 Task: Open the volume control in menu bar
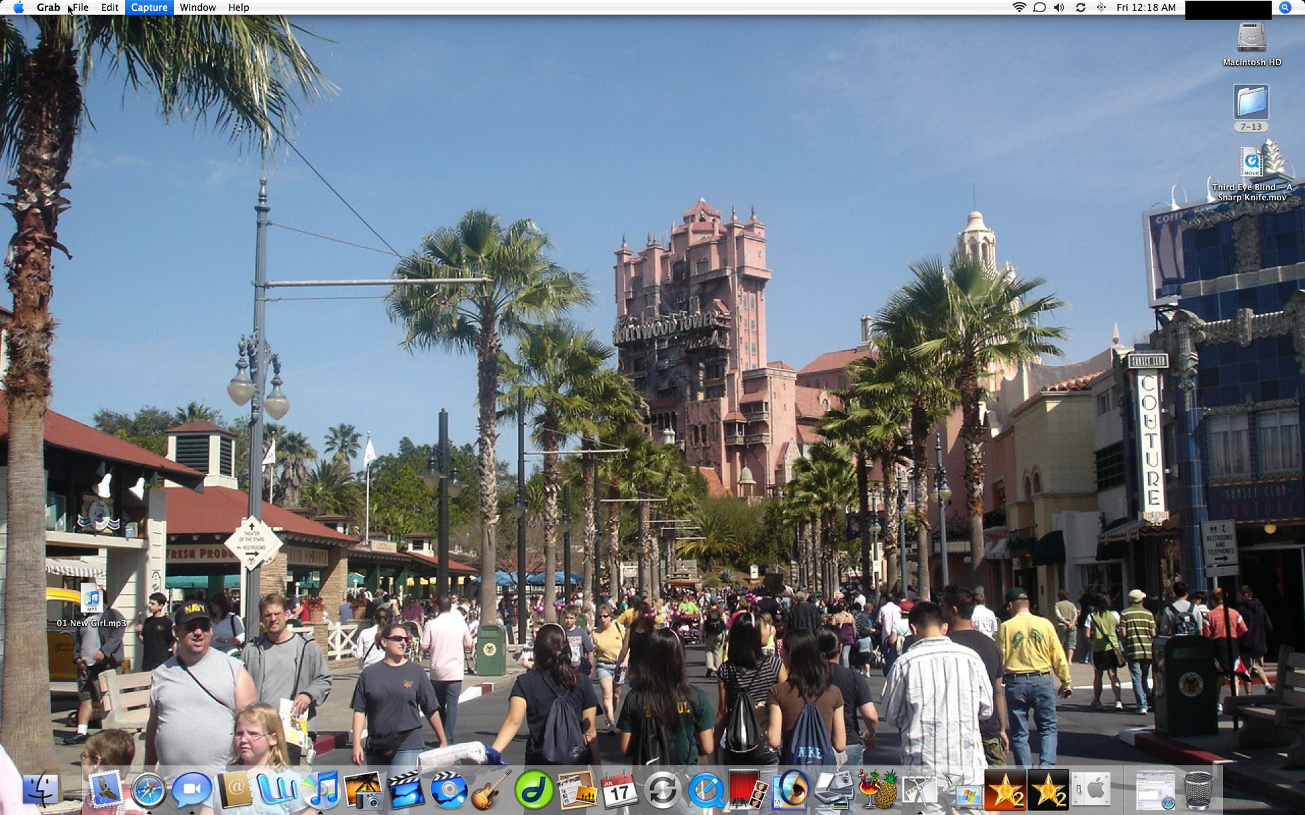pos(1060,7)
